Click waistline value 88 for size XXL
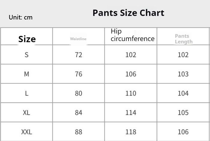This screenshot has width=210, height=141. pos(79,132)
